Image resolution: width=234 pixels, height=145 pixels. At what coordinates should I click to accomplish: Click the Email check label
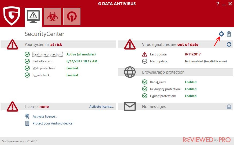click(42, 75)
